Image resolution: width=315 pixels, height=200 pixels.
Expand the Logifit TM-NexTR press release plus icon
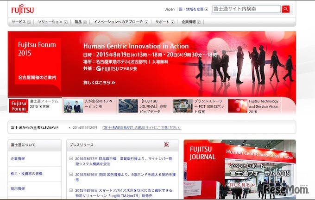click(71, 190)
